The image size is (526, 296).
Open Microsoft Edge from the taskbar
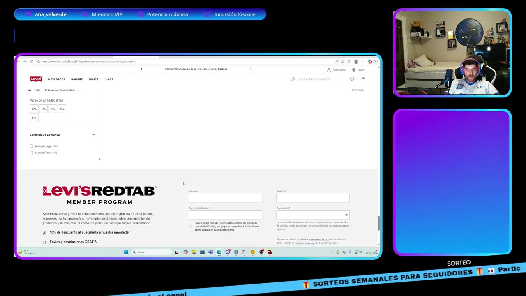point(219,252)
